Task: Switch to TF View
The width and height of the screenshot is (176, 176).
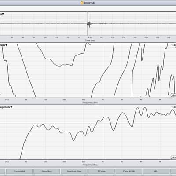Action: pos(102,171)
